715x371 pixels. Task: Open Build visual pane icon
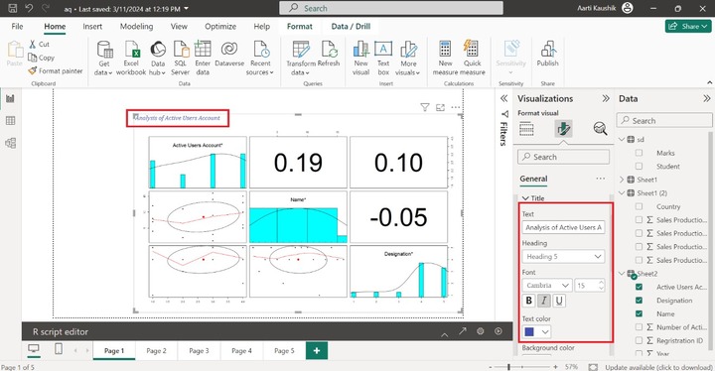pos(526,129)
